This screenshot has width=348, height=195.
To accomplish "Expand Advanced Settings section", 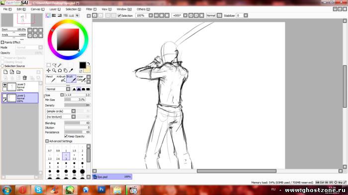I will [47, 141].
